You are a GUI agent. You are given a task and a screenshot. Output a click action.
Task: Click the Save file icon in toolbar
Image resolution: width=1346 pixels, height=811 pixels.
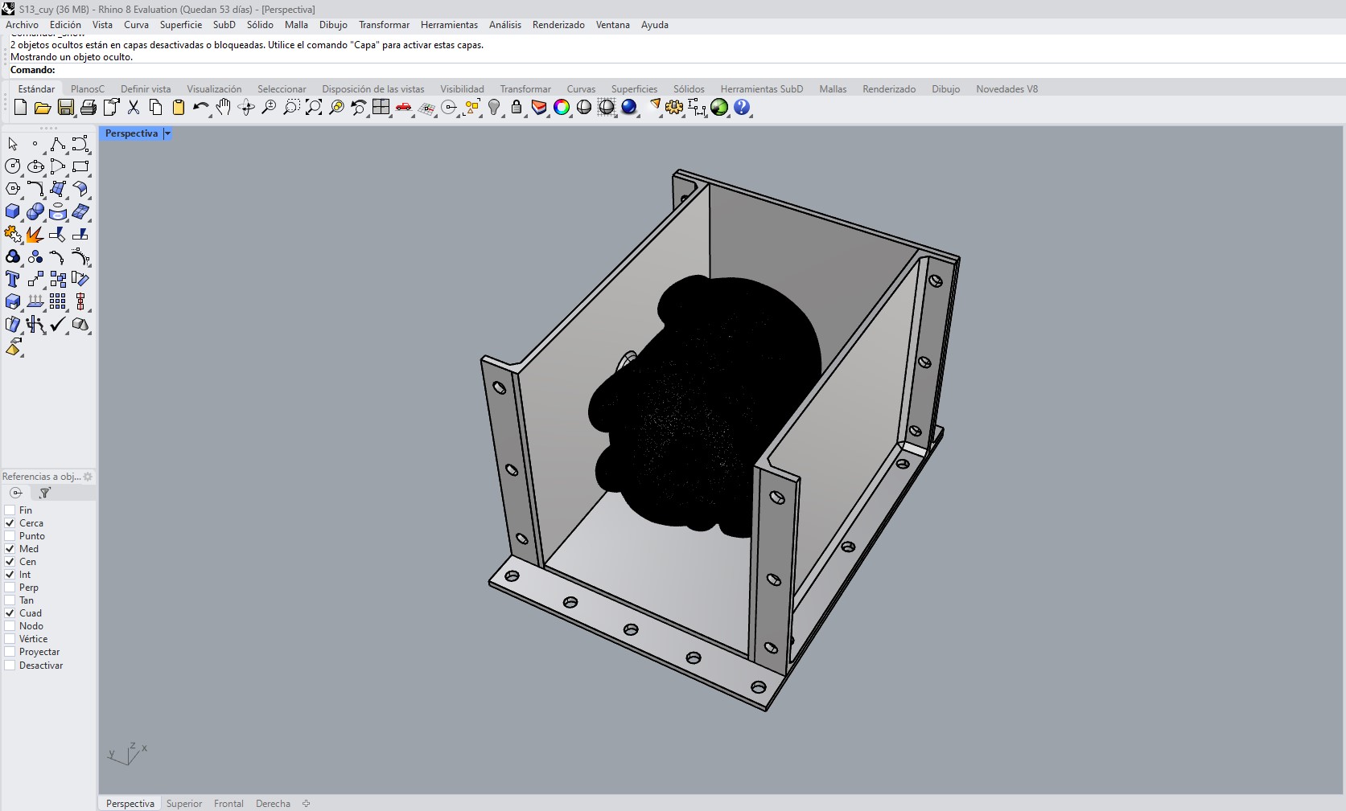pyautogui.click(x=66, y=107)
